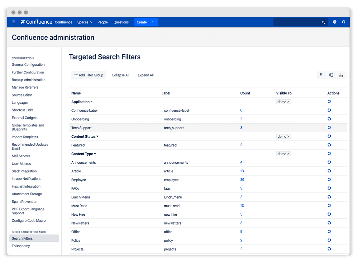357x262 pixels.
Task: Open Questions in the top navigation
Action: coord(121,22)
